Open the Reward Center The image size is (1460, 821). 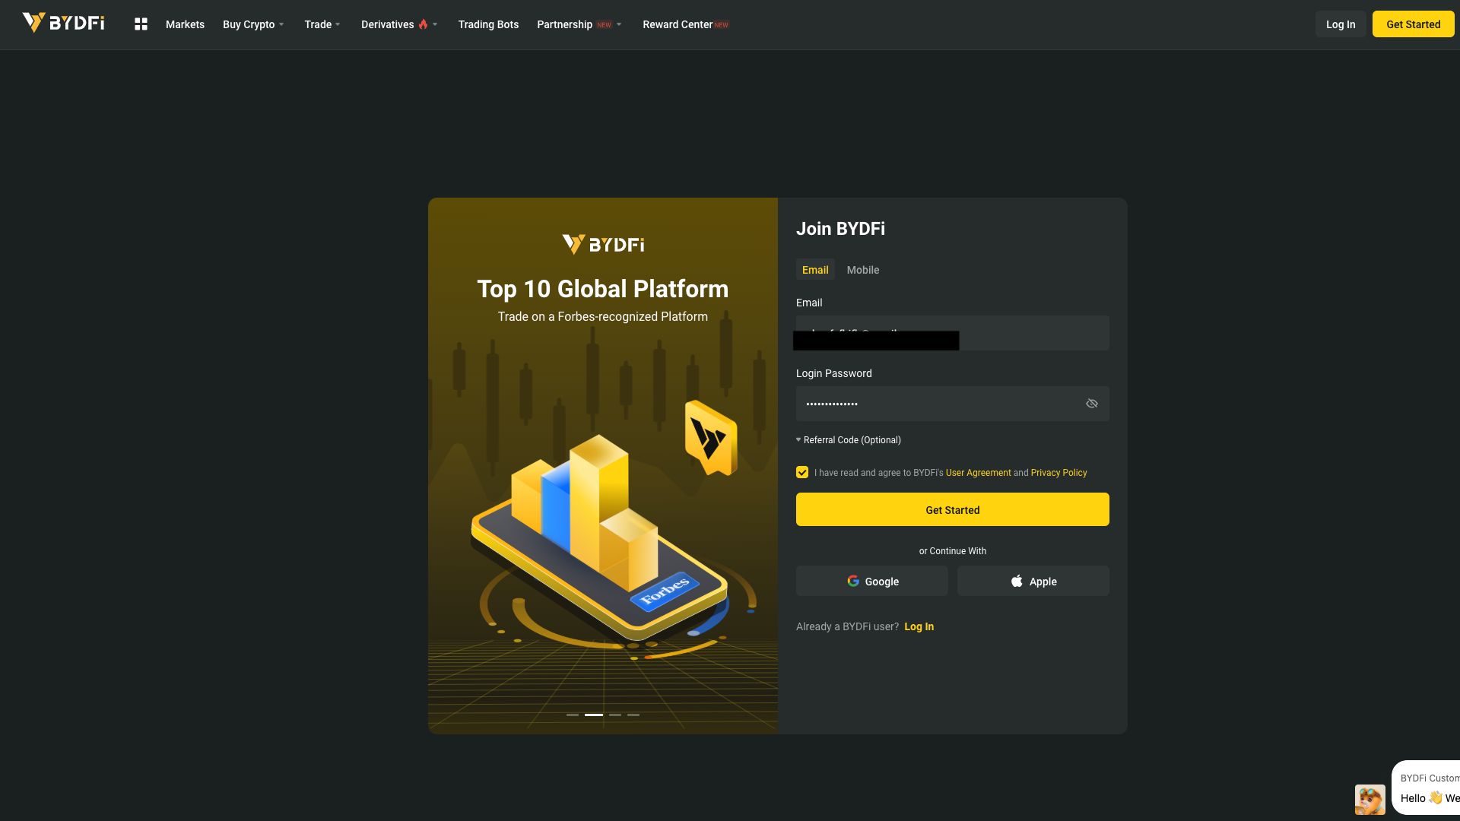click(x=685, y=24)
